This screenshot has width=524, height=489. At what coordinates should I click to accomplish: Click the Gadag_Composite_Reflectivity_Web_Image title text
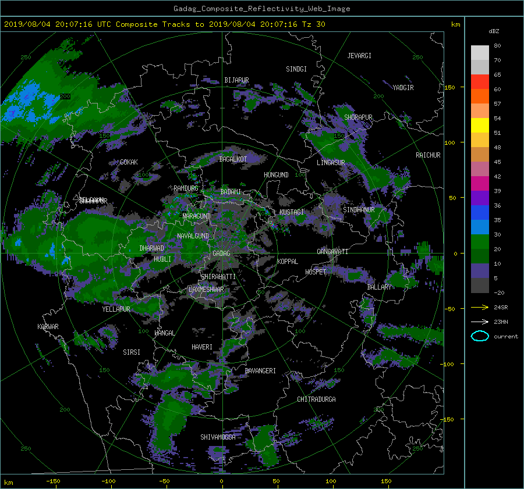point(261,9)
